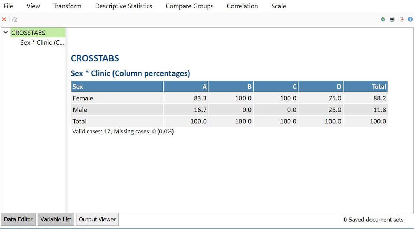Switch to the Variable List tab
414x229 pixels.
coord(56,219)
